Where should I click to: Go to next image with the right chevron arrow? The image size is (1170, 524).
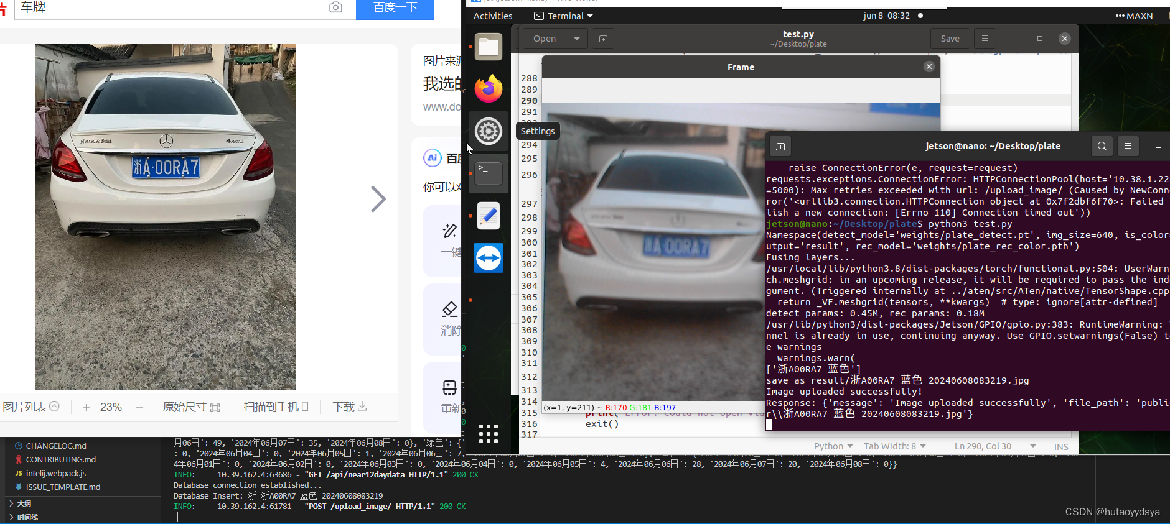click(378, 199)
